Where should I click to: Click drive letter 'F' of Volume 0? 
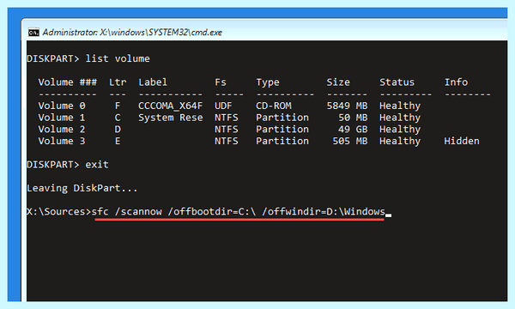tap(118, 106)
